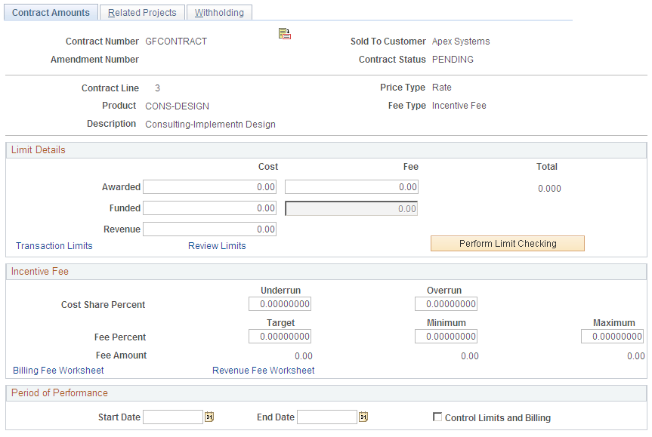The image size is (652, 437).
Task: Open the Revenue Fee Worksheet
Action: [x=263, y=370]
